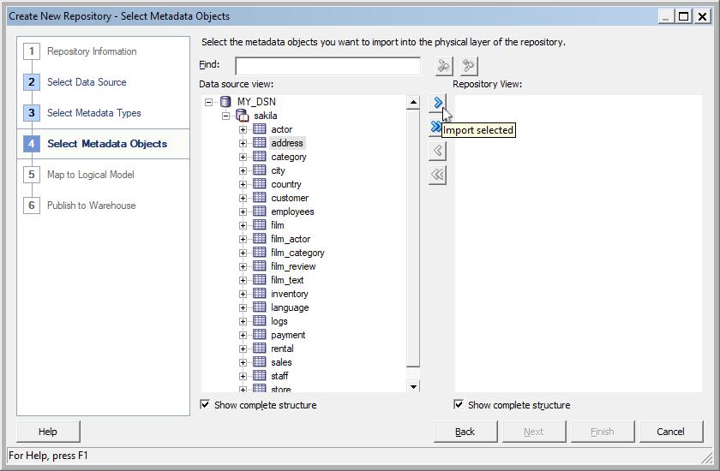Uncheck Show complete structure under Repository View

point(459,404)
